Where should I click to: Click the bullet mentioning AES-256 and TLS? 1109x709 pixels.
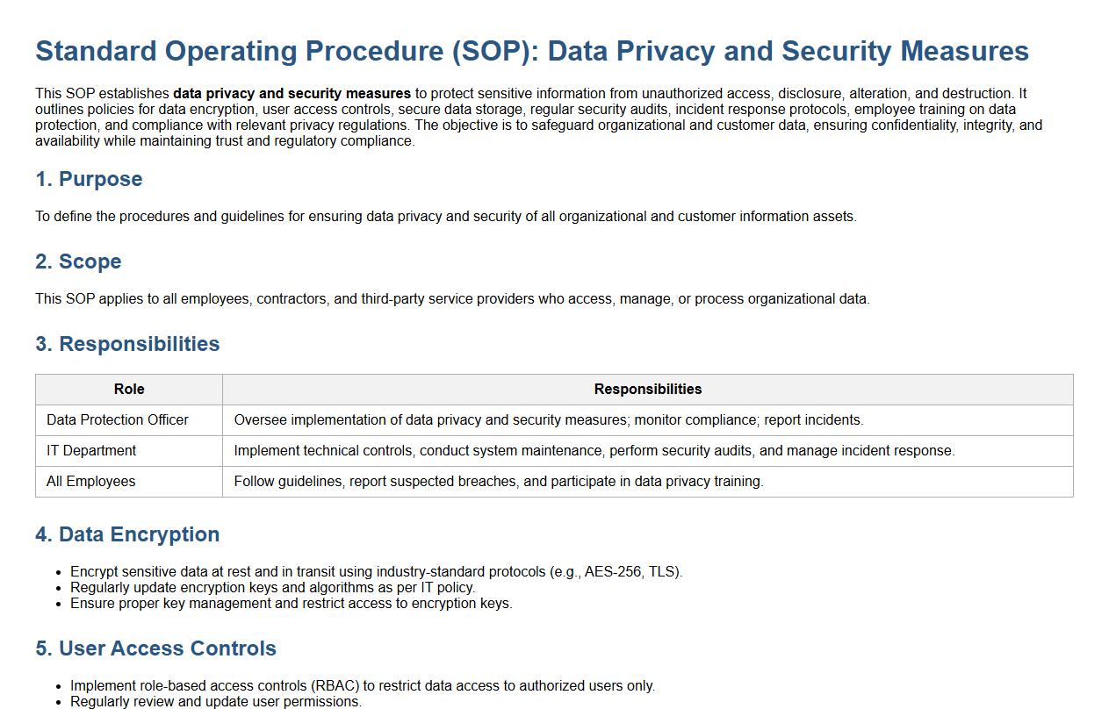376,572
